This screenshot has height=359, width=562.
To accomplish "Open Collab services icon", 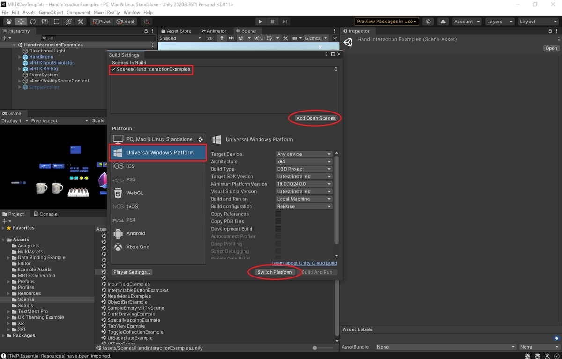I will [428, 22].
